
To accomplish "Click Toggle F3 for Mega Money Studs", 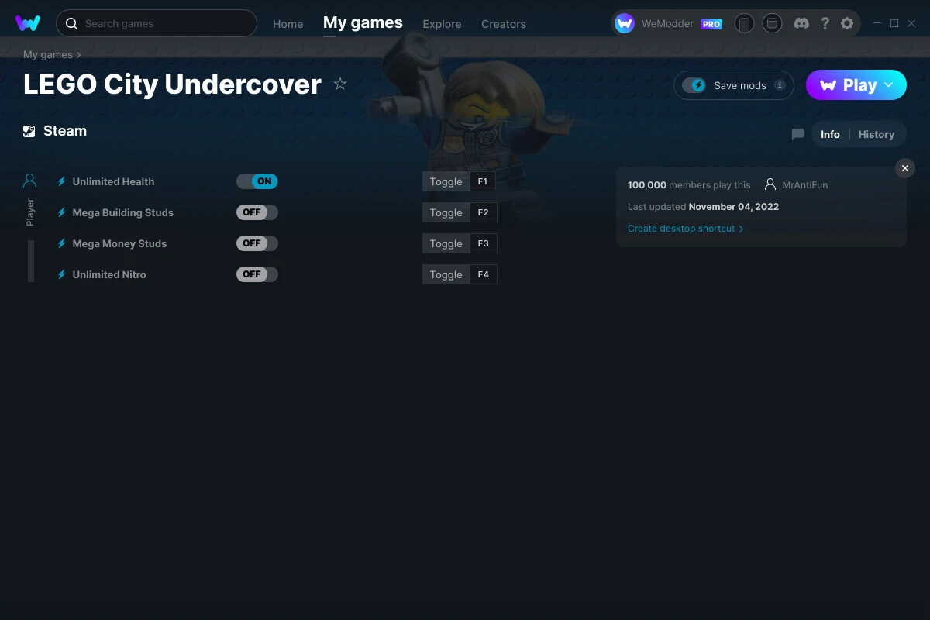I will coord(460,243).
